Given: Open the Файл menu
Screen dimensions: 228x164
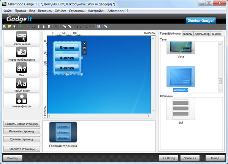Looking at the screenshot, I should [x=8, y=11].
